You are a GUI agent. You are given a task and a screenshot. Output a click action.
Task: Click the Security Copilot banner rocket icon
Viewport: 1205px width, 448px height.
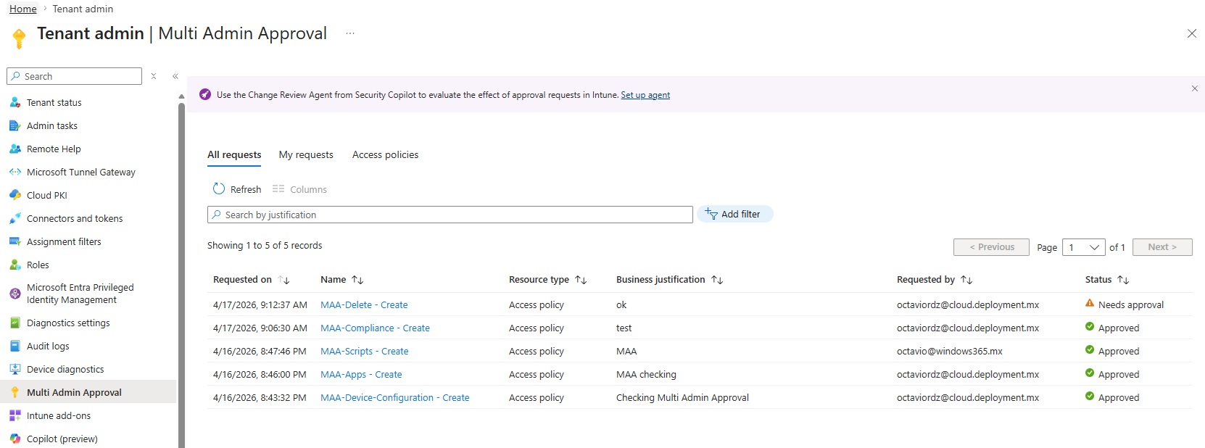pyautogui.click(x=205, y=94)
